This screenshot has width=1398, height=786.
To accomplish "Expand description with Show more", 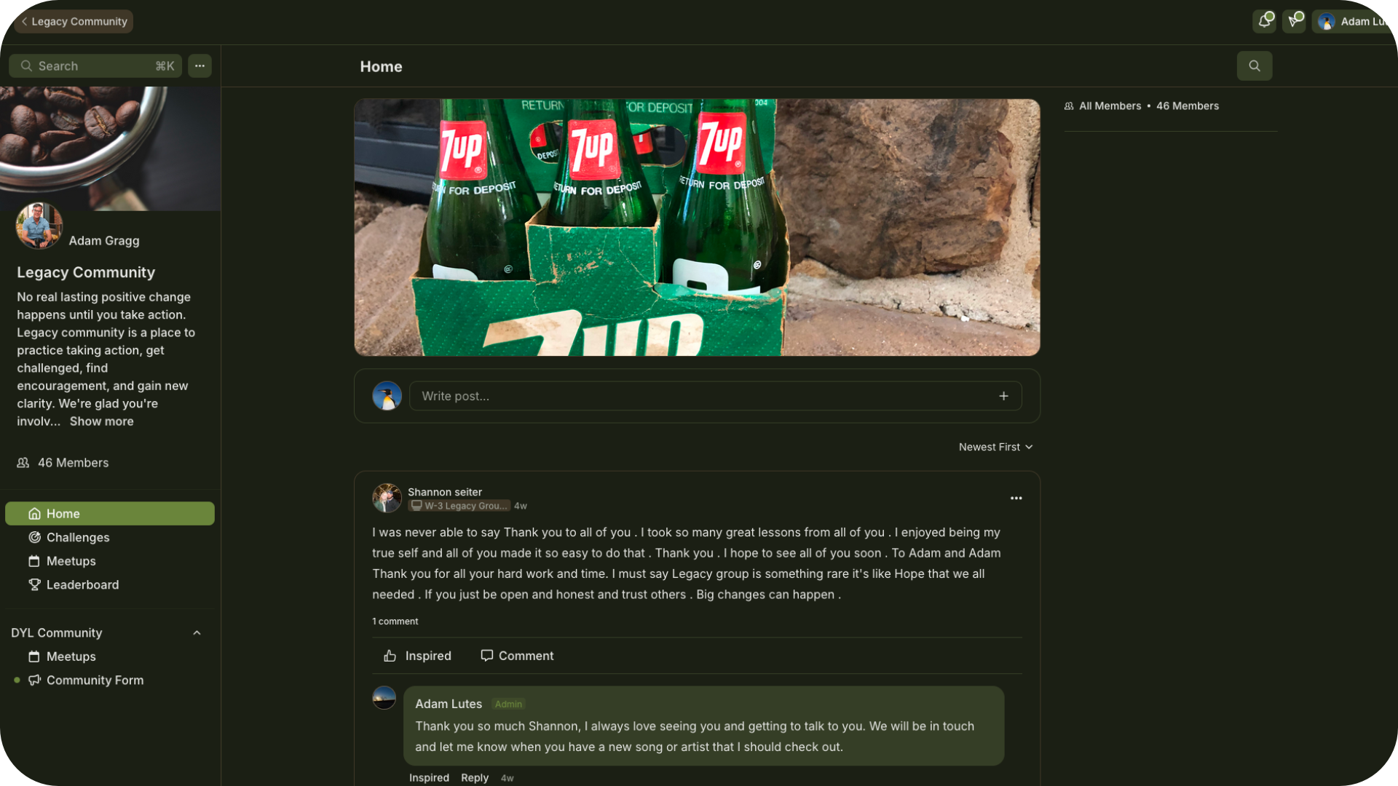I will click(x=101, y=421).
